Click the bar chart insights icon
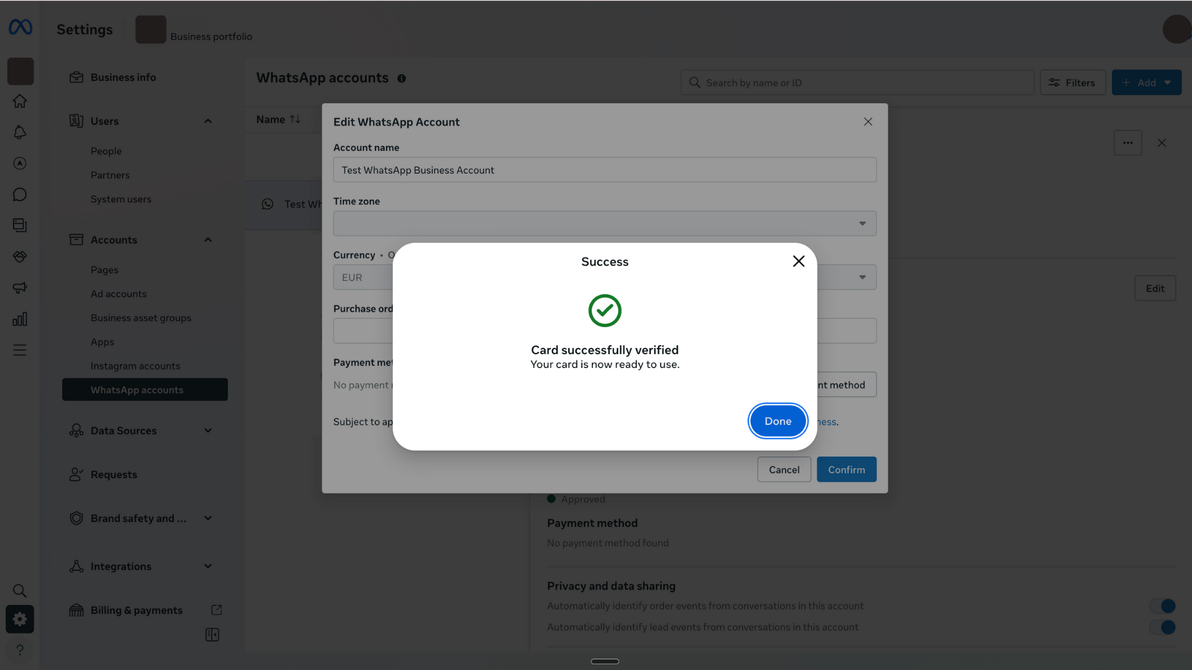This screenshot has width=1192, height=670. (x=20, y=319)
